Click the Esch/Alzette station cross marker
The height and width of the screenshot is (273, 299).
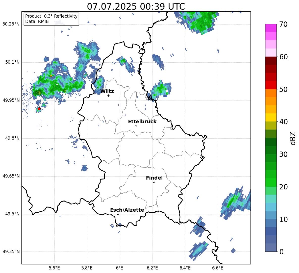click(118, 214)
